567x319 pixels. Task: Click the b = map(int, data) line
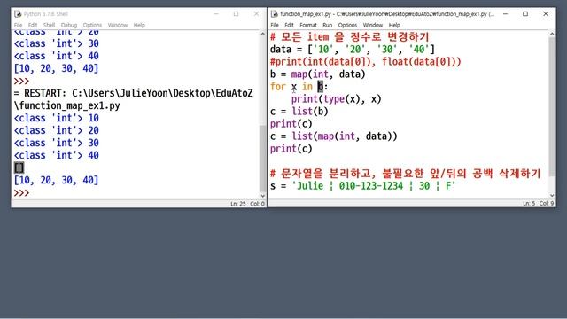(317, 74)
